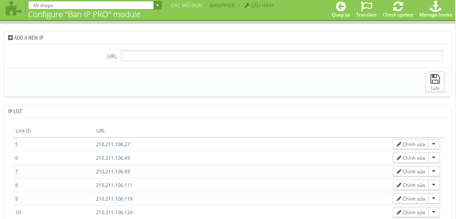Viewport: 456px width, 219px height.
Task: Go to CÁC MÔ-ĐUN breadcrumb
Action: coord(186,5)
